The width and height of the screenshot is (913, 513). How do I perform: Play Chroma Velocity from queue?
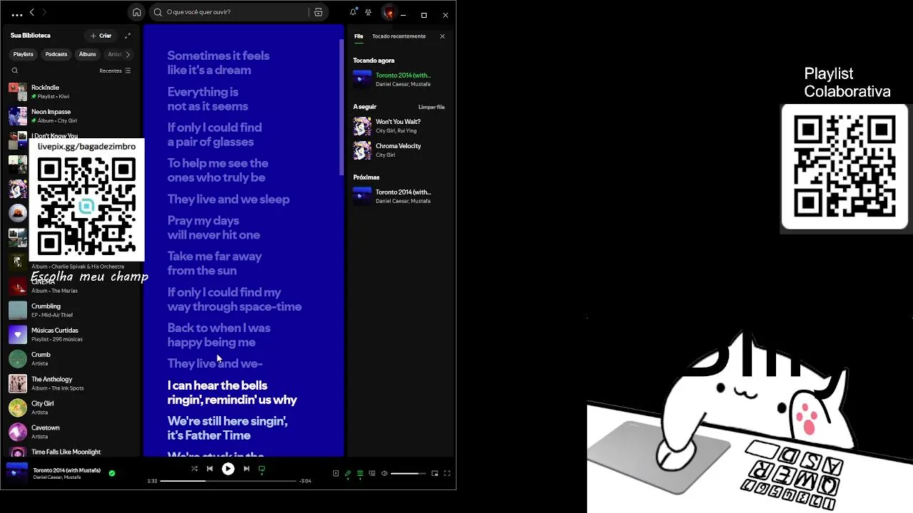(399, 150)
